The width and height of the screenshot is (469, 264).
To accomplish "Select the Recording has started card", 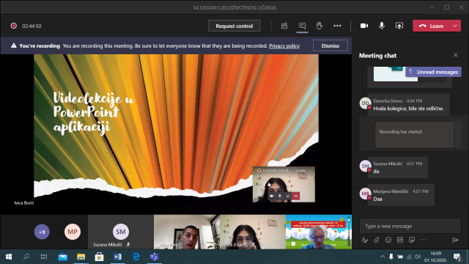I will pyautogui.click(x=414, y=135).
